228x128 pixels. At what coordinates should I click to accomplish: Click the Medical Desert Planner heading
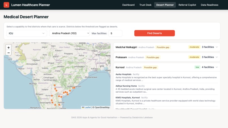tap(26, 17)
